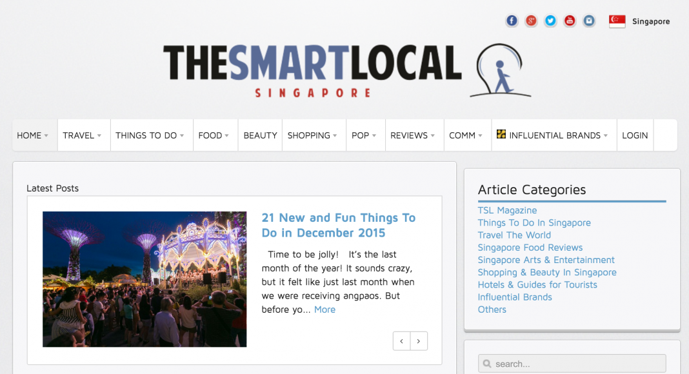Open the YouTube social icon
689x374 pixels.
(570, 21)
